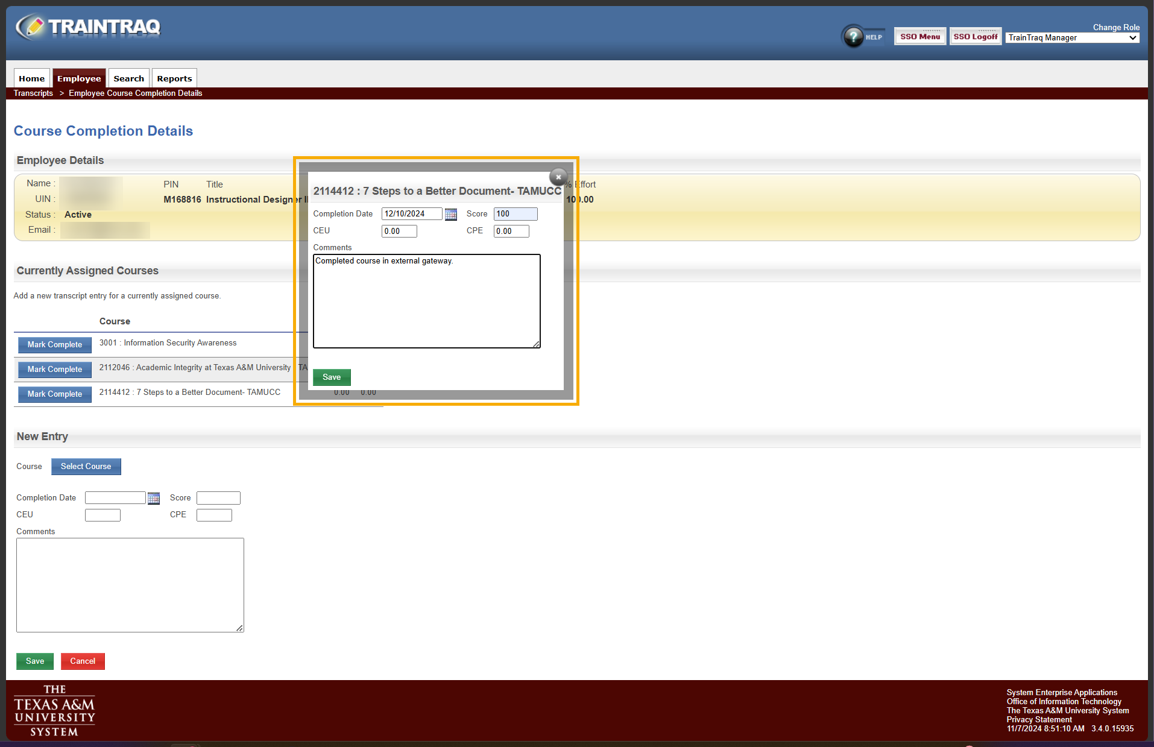Switch to the Home tab
The height and width of the screenshot is (747, 1154).
(x=31, y=78)
